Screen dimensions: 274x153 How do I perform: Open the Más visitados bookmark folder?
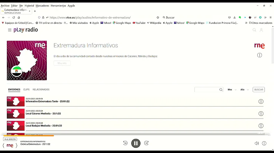[79, 23]
